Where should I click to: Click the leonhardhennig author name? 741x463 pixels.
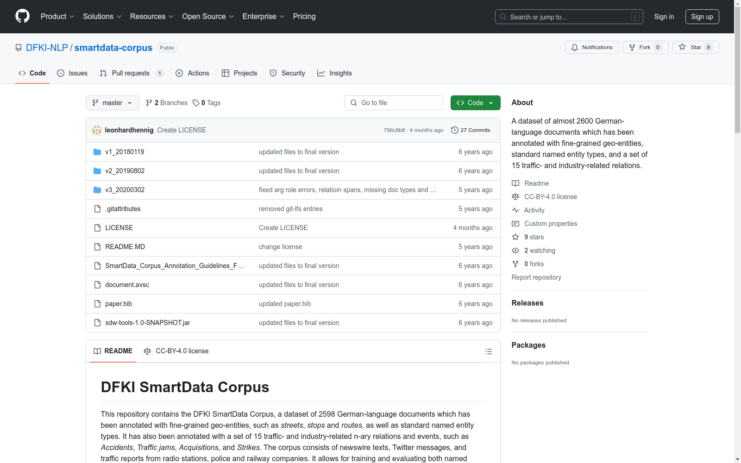[x=129, y=130]
